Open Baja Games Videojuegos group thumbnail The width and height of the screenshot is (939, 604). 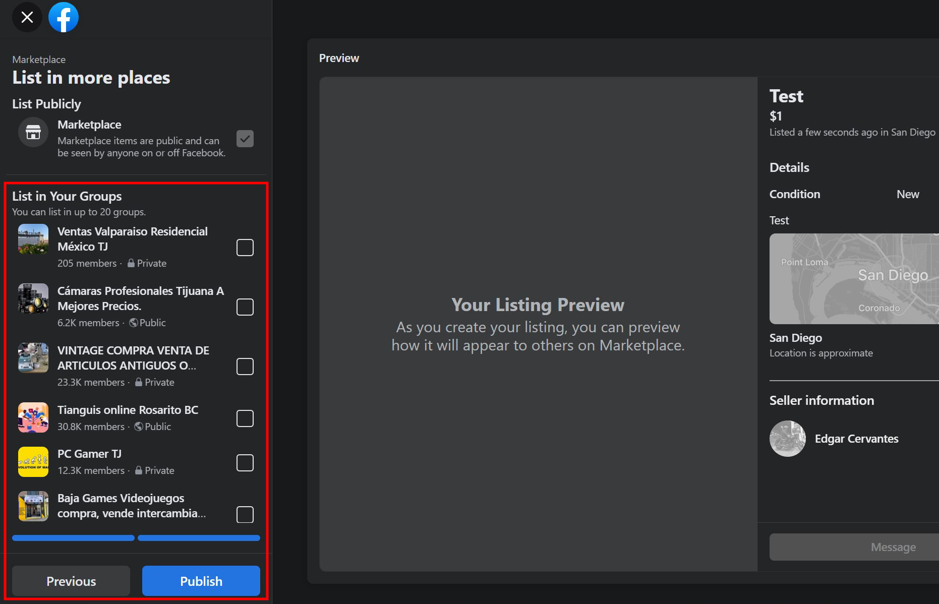(33, 506)
